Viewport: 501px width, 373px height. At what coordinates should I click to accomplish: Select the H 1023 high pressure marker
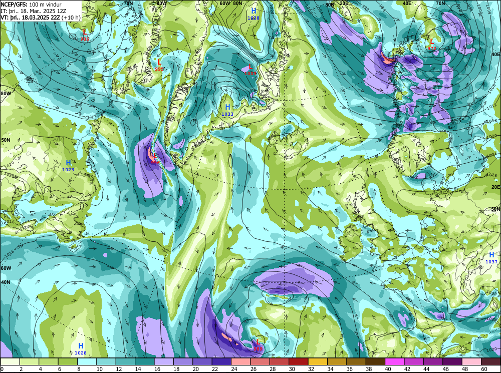tap(68, 165)
